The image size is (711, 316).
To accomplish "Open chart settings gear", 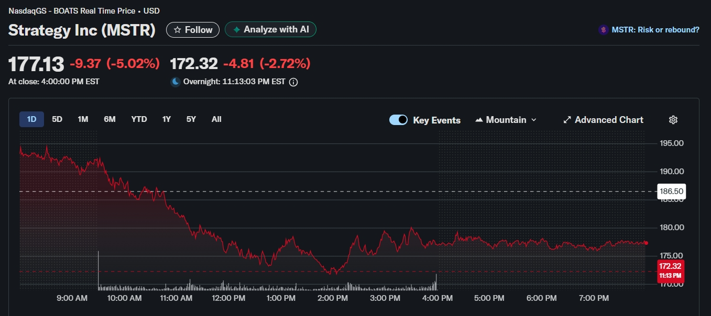I will click(673, 120).
